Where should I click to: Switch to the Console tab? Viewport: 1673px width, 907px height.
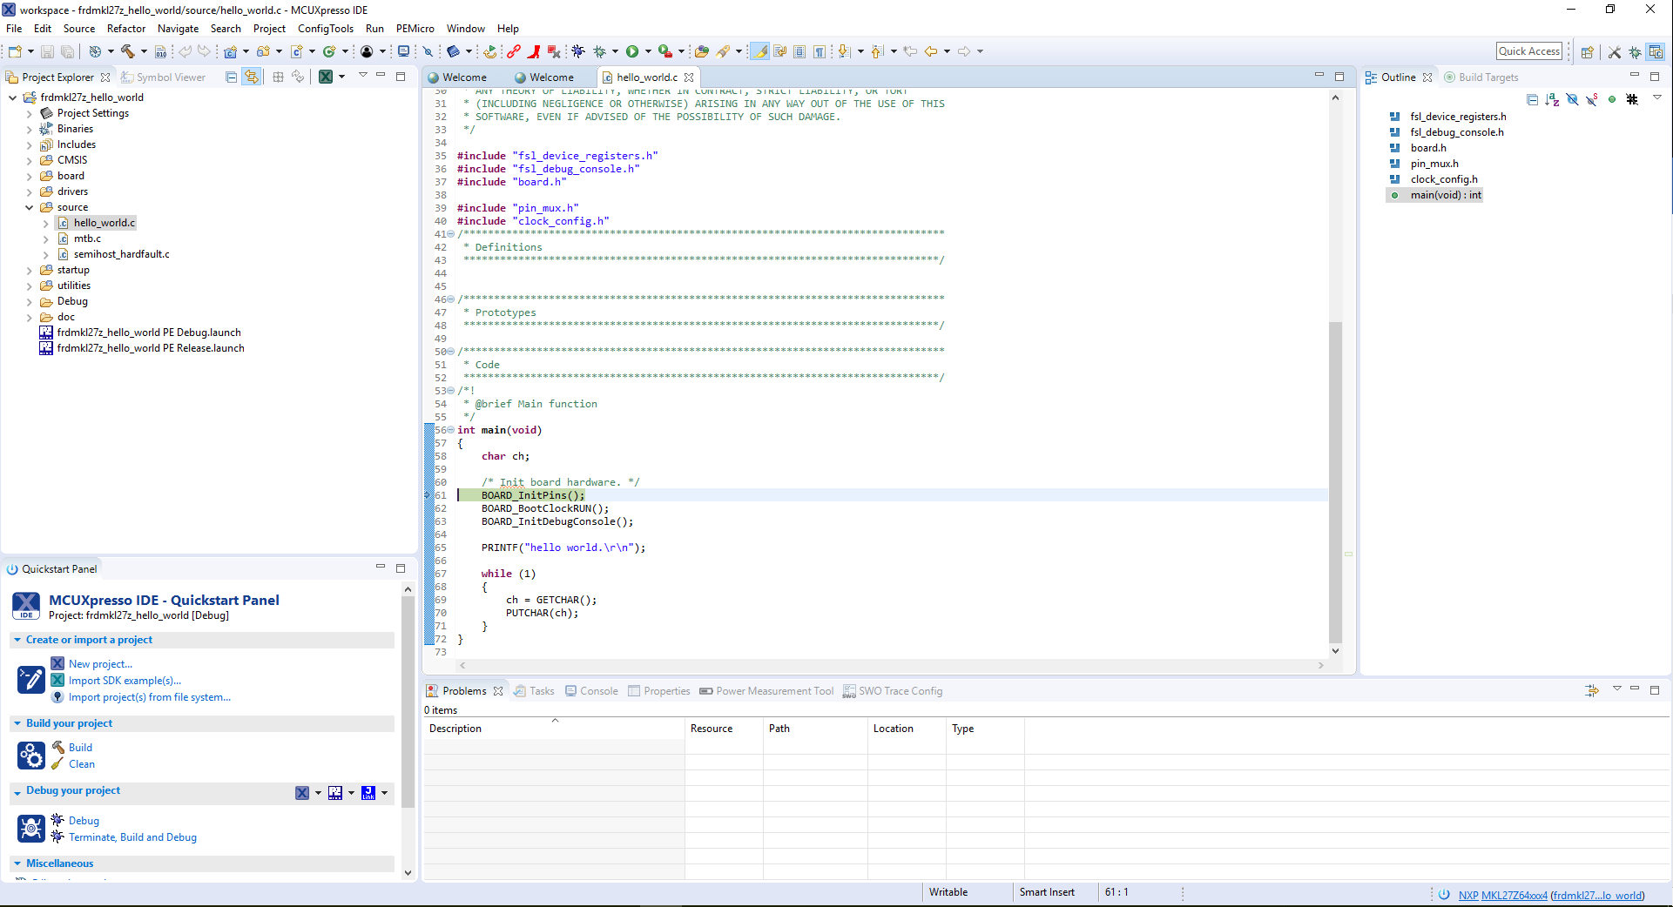point(598,691)
